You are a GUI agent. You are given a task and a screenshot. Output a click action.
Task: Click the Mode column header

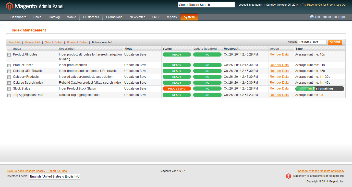click(128, 49)
